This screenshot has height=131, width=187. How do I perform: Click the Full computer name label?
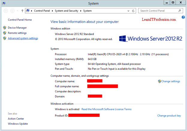tap(67, 86)
